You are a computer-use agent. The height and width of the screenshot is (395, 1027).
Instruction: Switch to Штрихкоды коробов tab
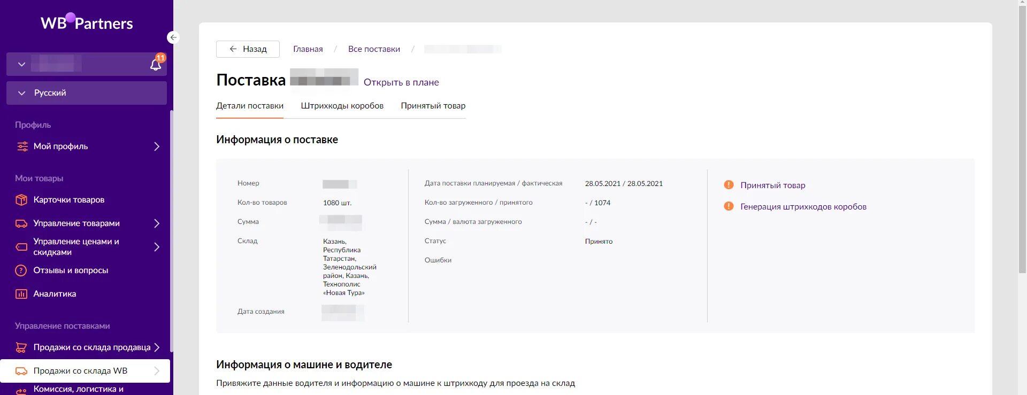coord(342,106)
